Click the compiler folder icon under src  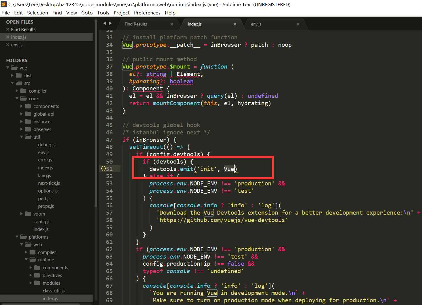tap(23, 91)
